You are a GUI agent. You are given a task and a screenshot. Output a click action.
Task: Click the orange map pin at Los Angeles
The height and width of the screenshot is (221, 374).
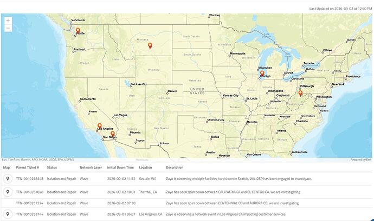tap(100, 126)
